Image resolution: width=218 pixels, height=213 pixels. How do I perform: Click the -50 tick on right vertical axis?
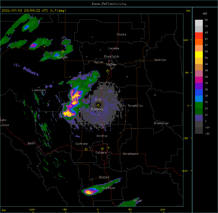point(186,138)
